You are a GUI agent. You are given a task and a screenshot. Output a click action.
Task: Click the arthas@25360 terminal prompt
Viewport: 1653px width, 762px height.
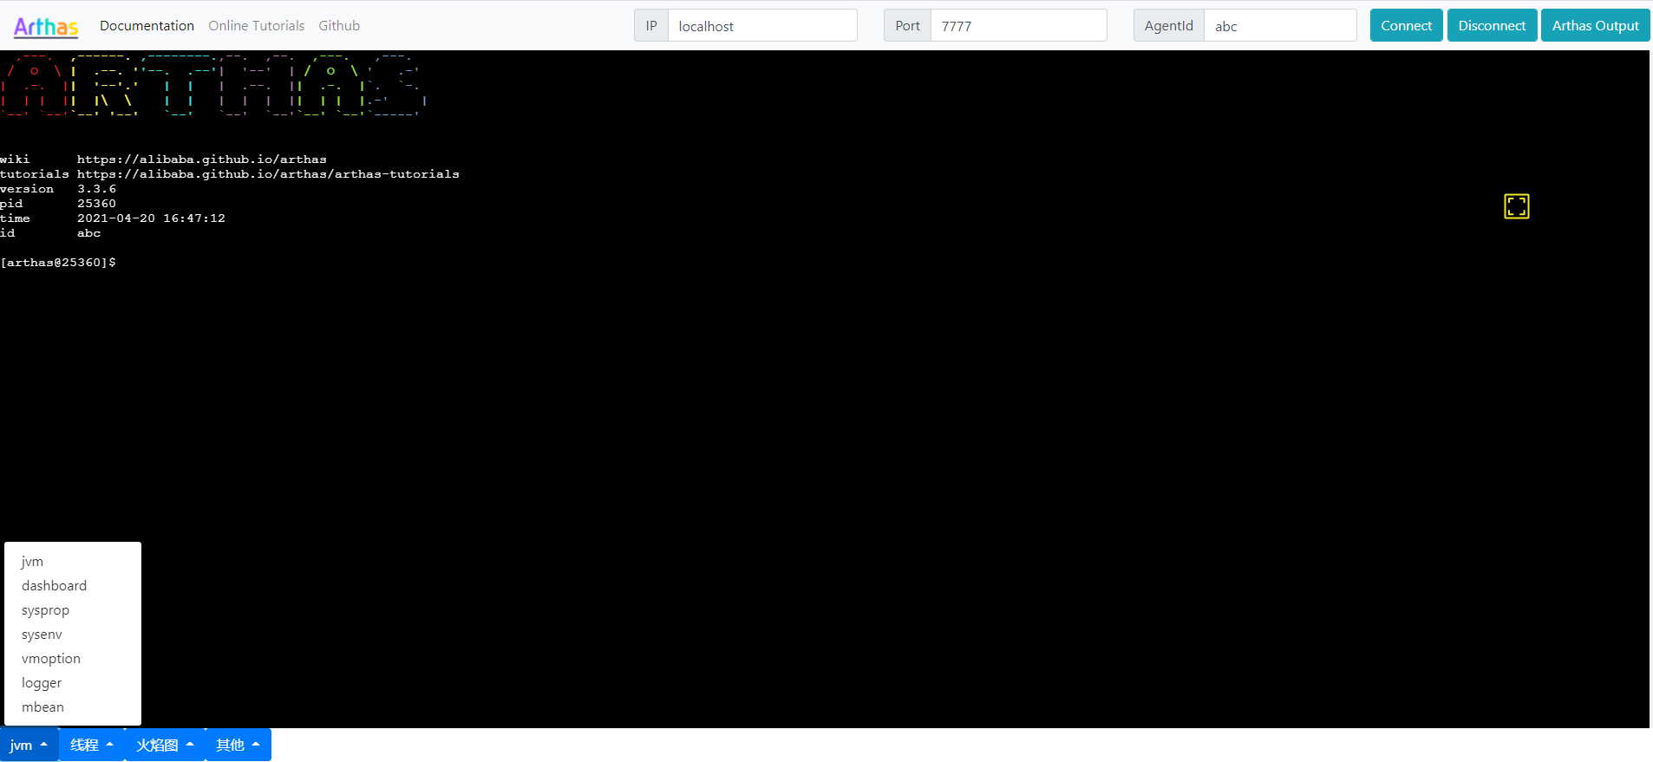(x=58, y=263)
